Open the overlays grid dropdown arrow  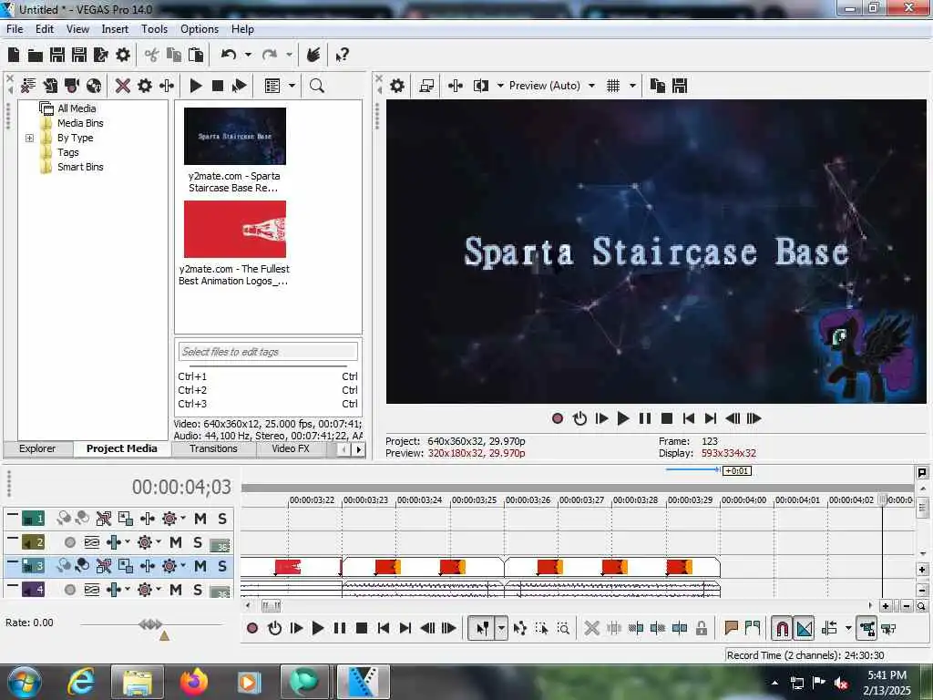tap(632, 86)
